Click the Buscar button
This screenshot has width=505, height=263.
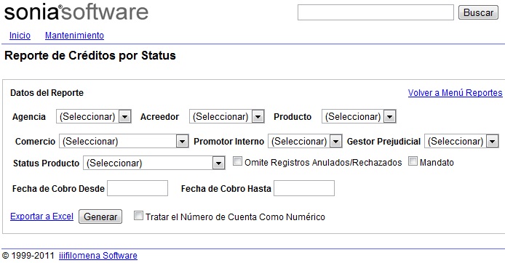[478, 12]
